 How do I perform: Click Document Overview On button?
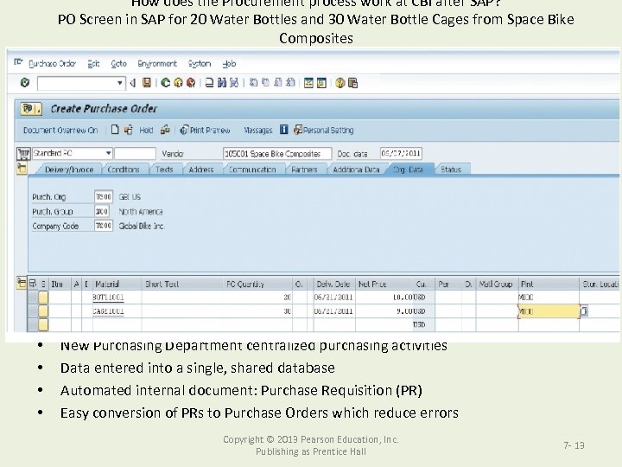pyautogui.click(x=60, y=131)
